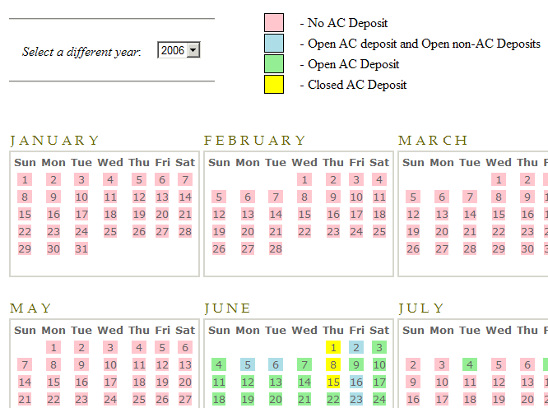
Task: Click 'No AC Deposit' legend text
Action: click(x=348, y=23)
